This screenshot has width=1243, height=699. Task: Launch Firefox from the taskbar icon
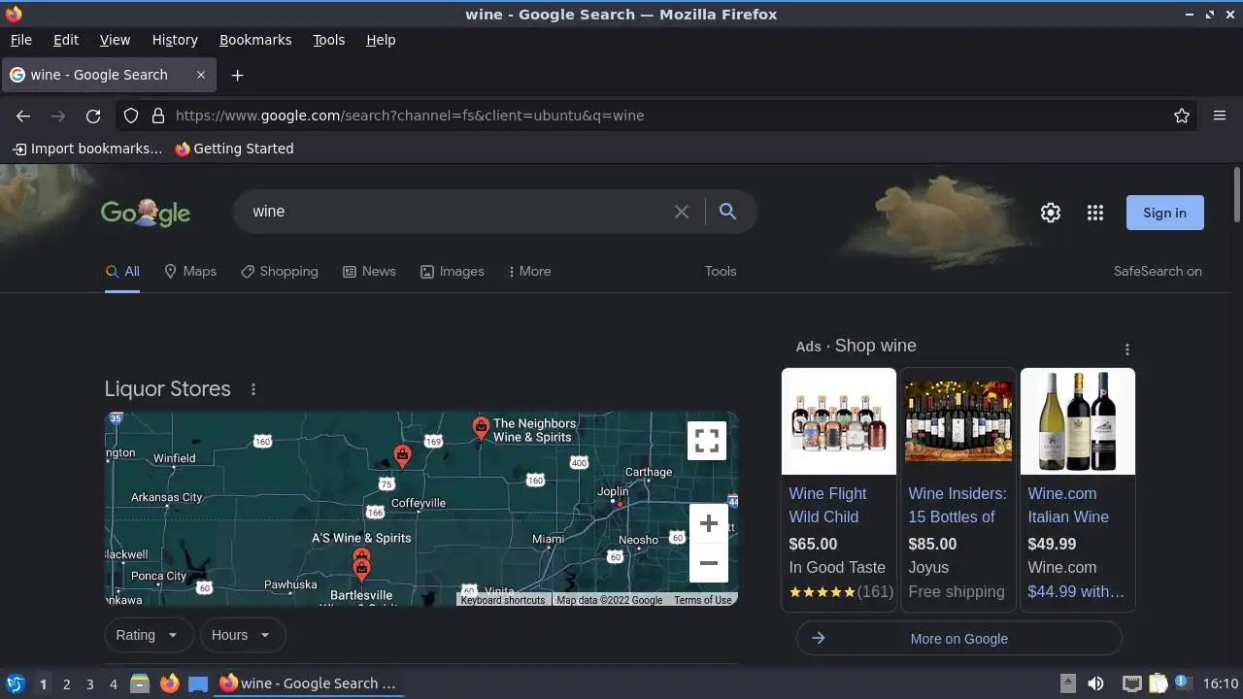(x=170, y=683)
